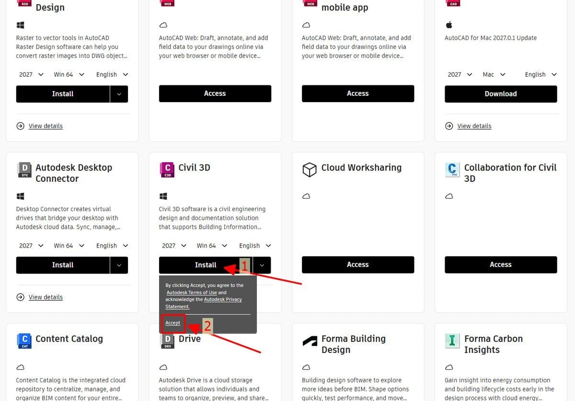Viewport: 575px width, 401px height.
Task: Click the Cloud Worksharing cube icon
Action: (x=310, y=169)
